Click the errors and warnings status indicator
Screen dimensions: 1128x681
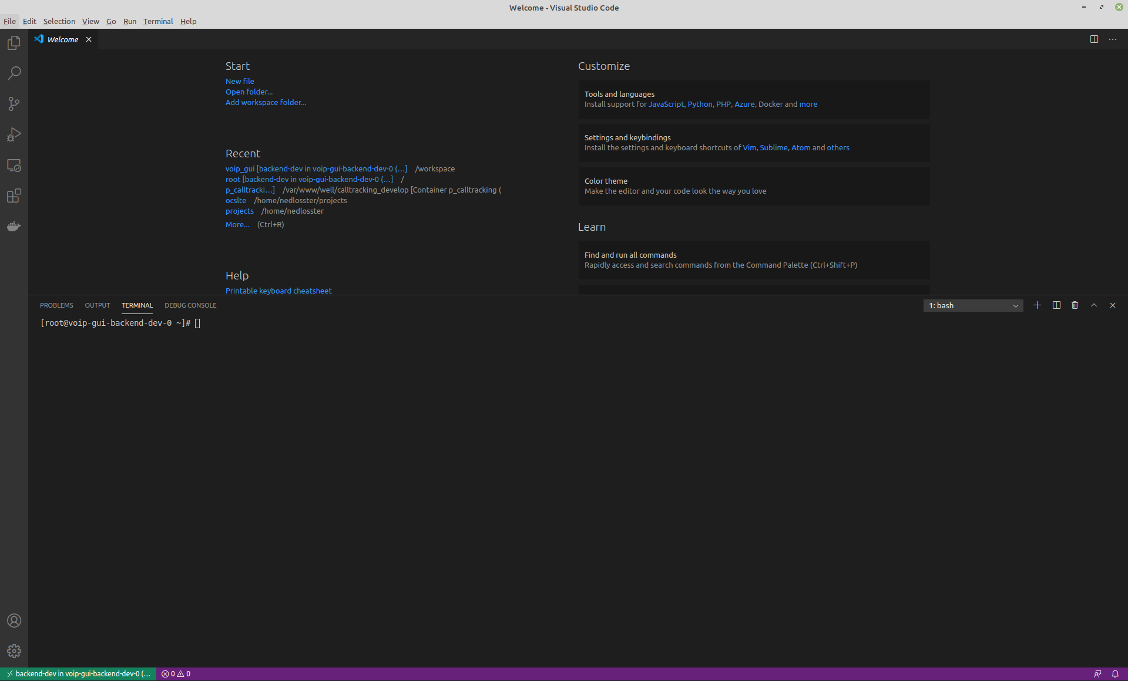[175, 673]
